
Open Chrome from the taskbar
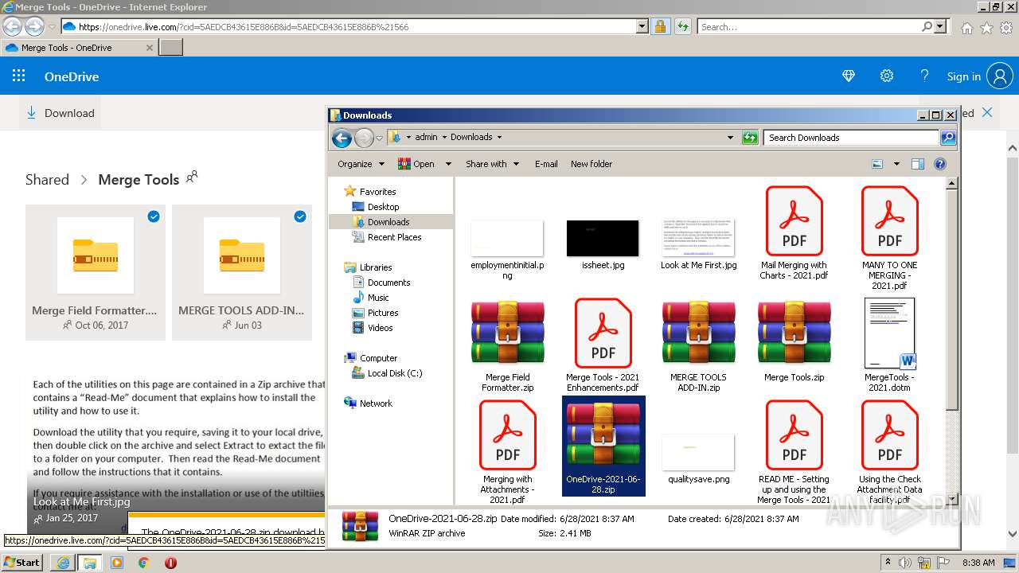tap(144, 563)
